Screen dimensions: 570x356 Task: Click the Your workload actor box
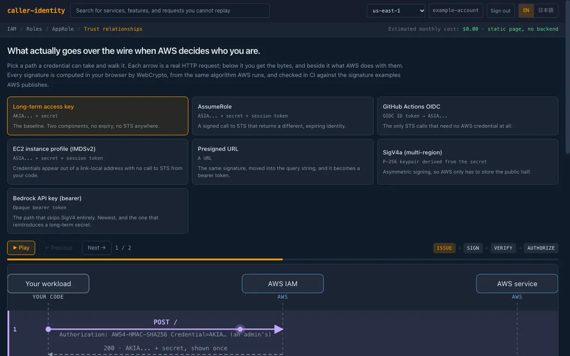click(48, 283)
